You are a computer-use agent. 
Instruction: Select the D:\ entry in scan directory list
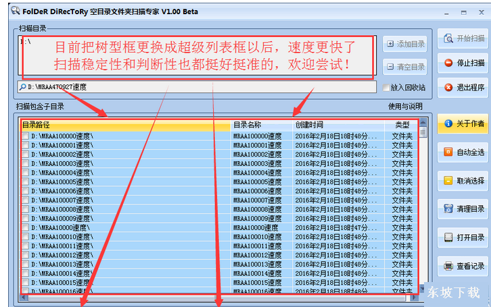[26, 41]
